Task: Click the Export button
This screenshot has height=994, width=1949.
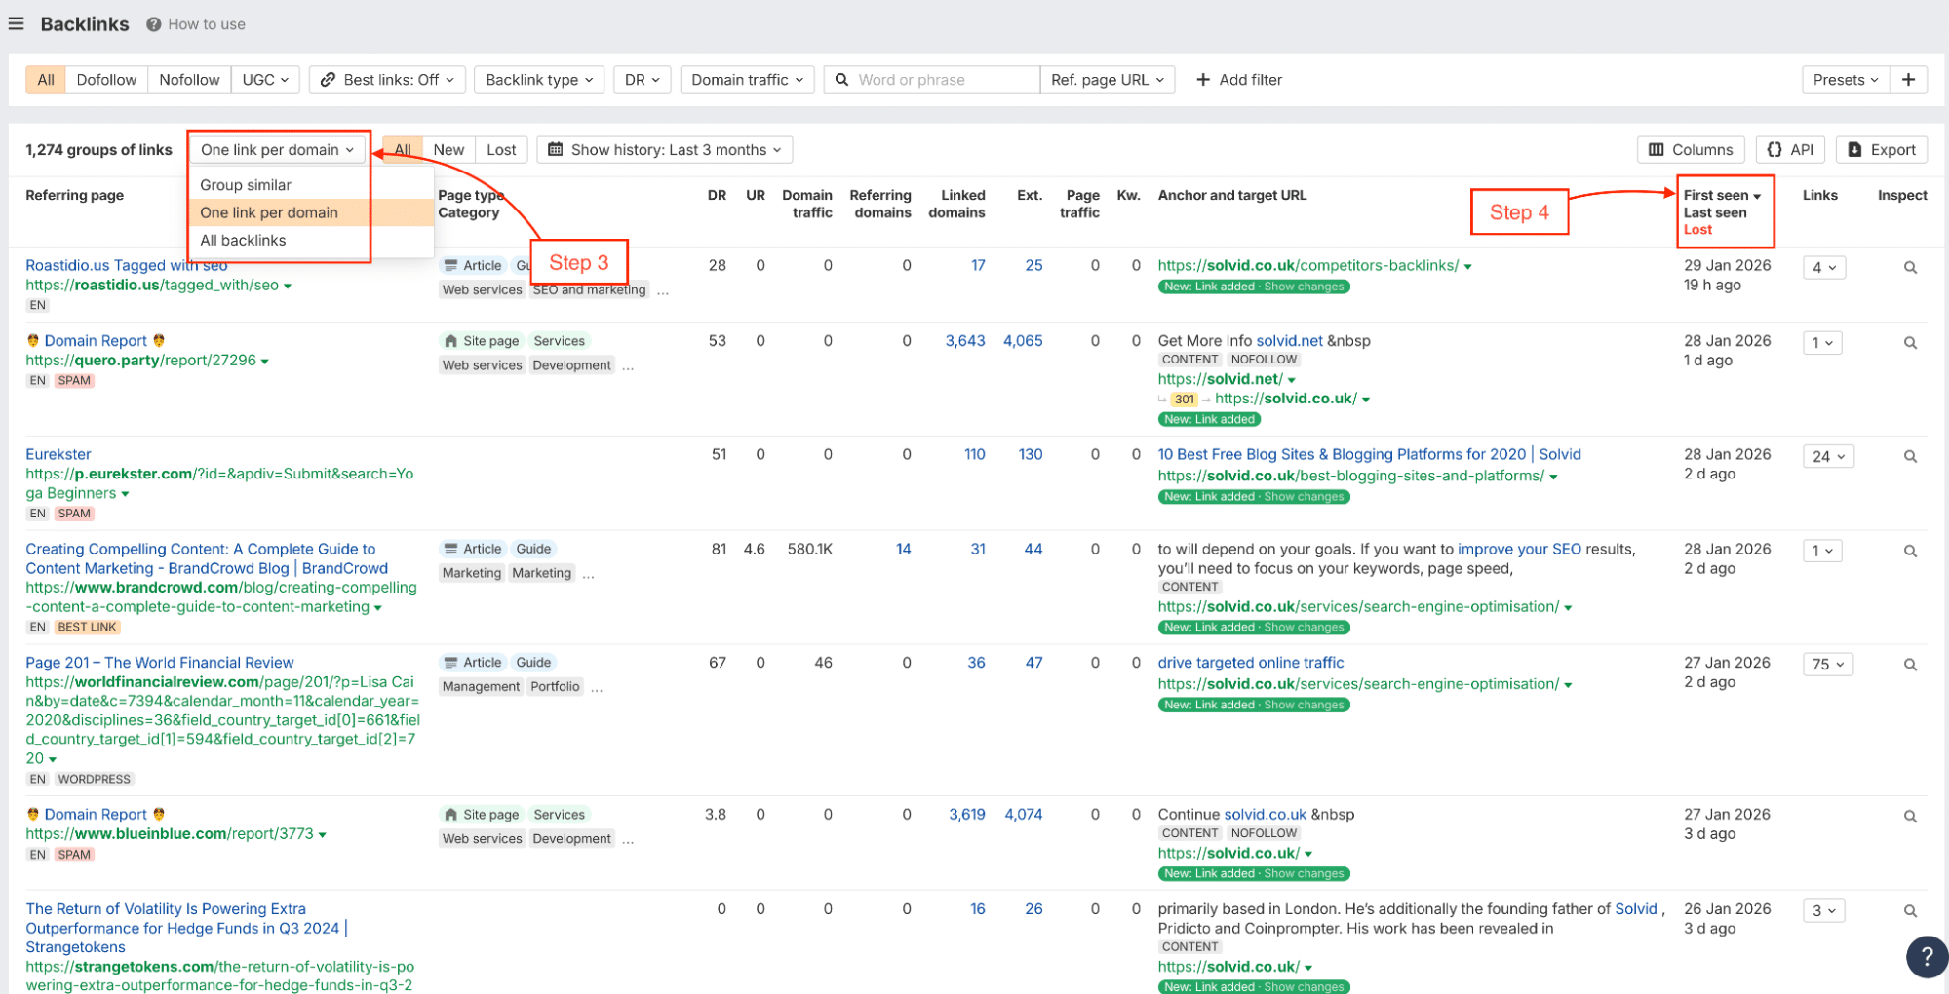Action: [1881, 150]
